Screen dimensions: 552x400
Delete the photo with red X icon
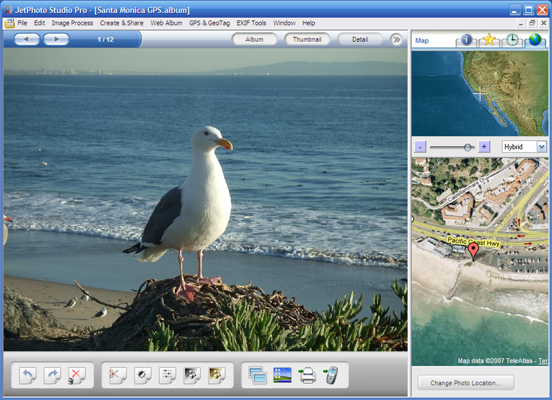76,376
